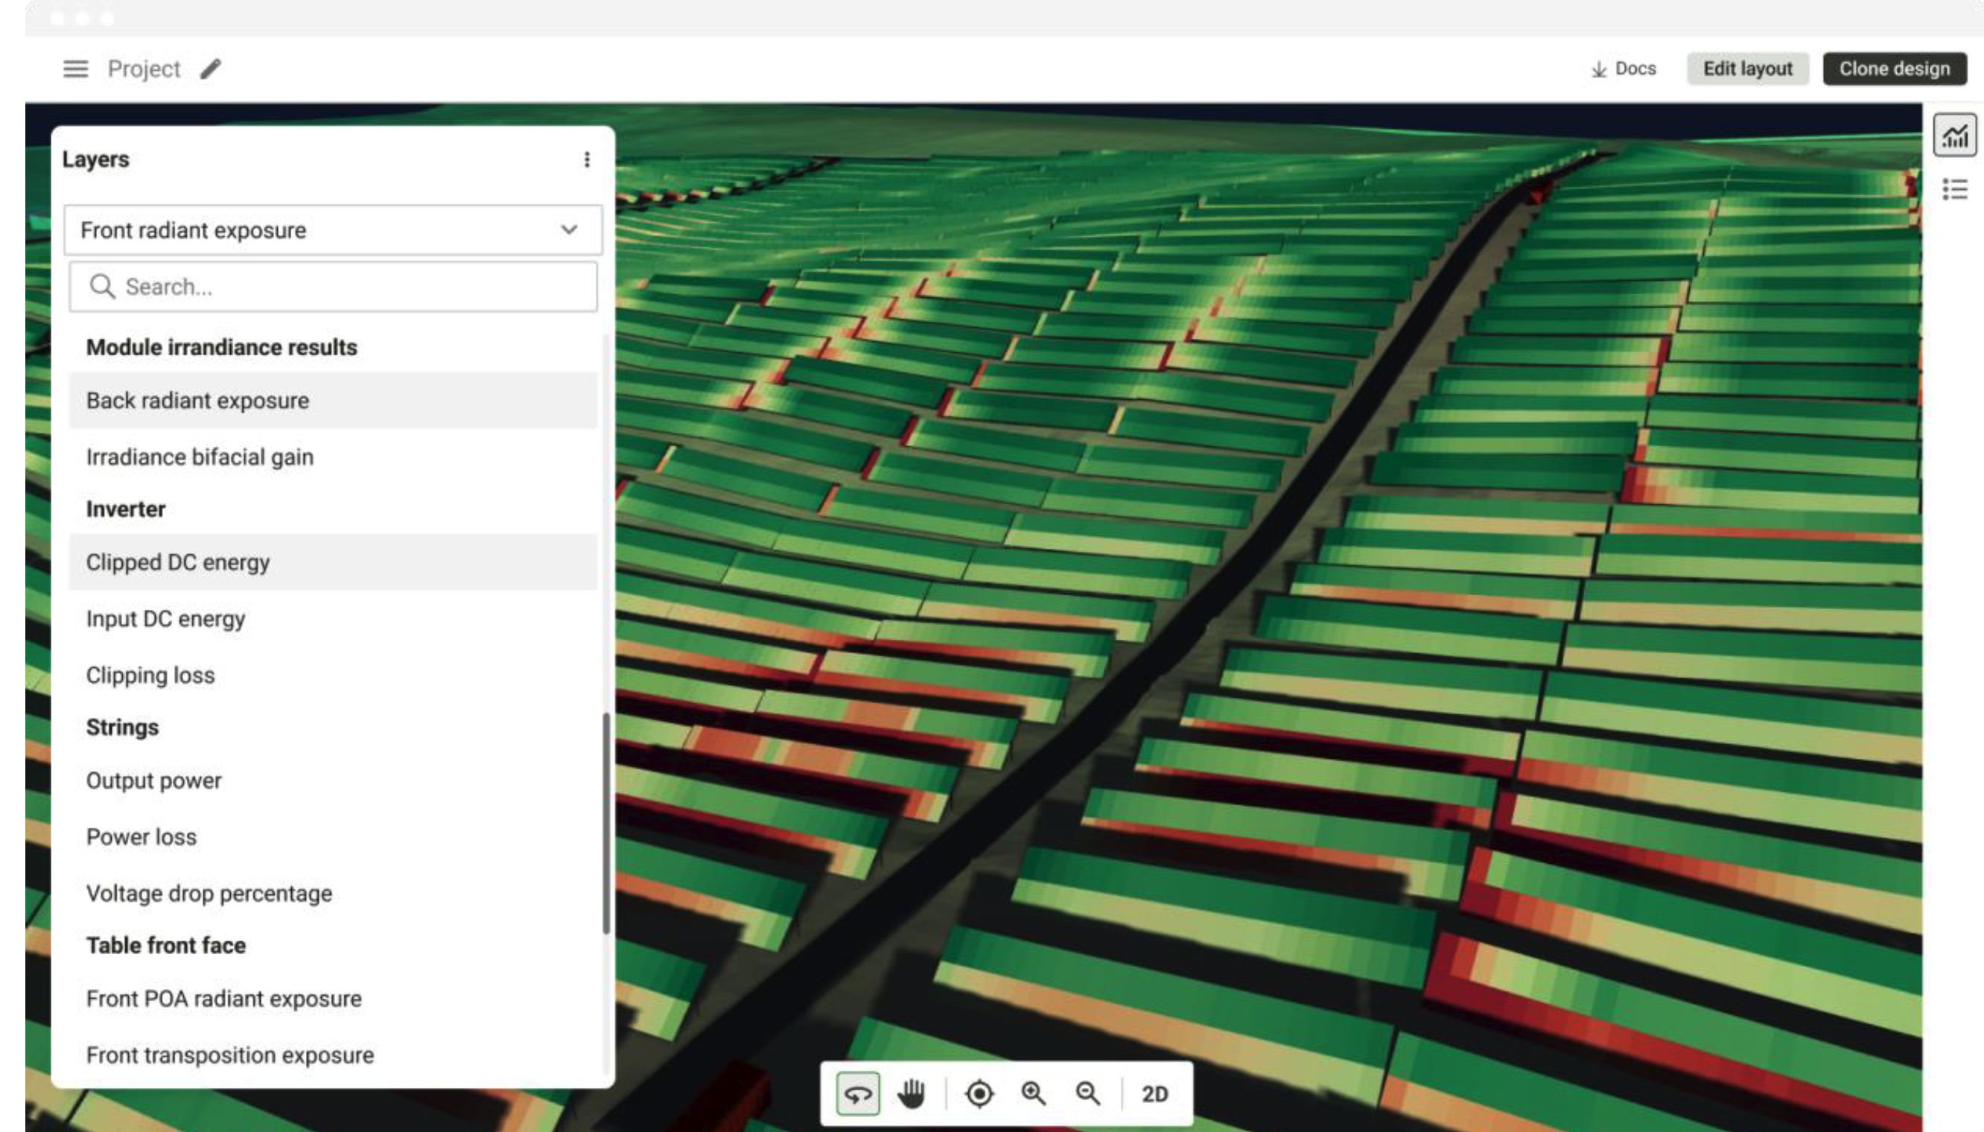Click the Docs download icon
This screenshot has width=1984, height=1132.
point(1598,69)
